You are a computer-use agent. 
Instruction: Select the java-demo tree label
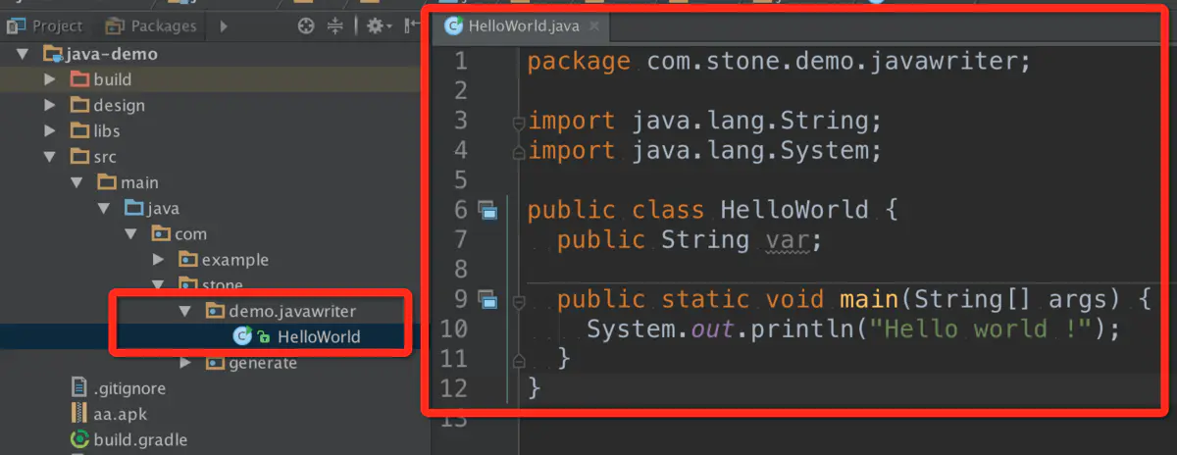[112, 54]
